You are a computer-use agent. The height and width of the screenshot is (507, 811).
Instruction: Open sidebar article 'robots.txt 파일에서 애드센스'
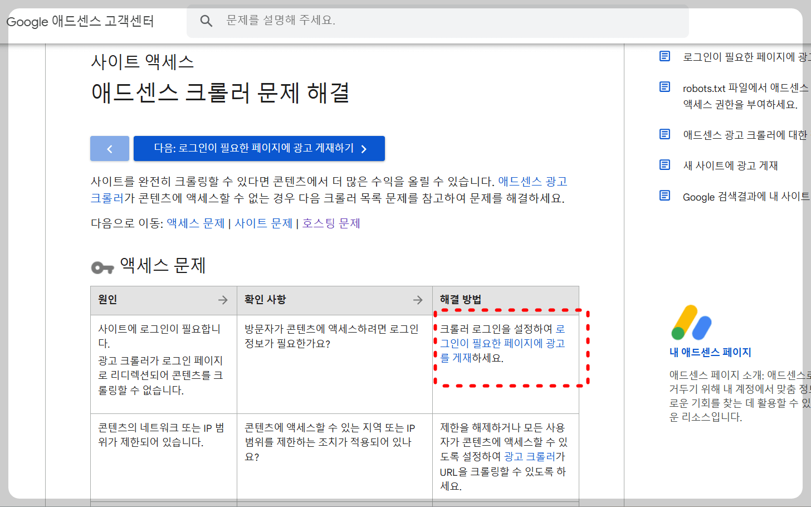tap(746, 96)
